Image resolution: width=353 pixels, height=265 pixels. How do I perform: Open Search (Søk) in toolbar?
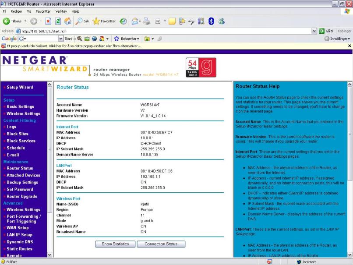82,21
